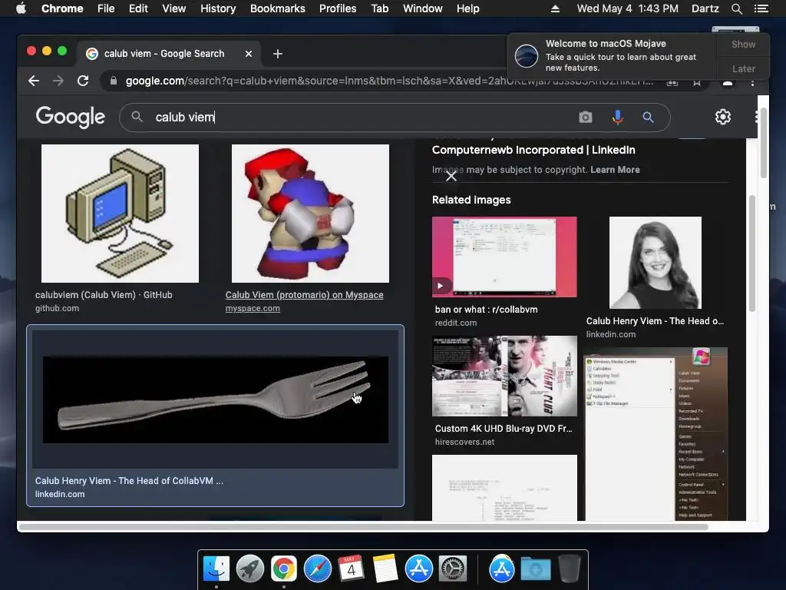Viewport: 786px width, 590px height.
Task: Open the woman portrait related image
Action: point(656,263)
